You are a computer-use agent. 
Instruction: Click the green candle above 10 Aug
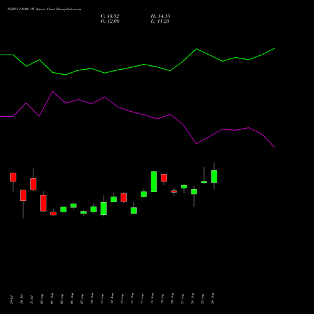click(94, 209)
